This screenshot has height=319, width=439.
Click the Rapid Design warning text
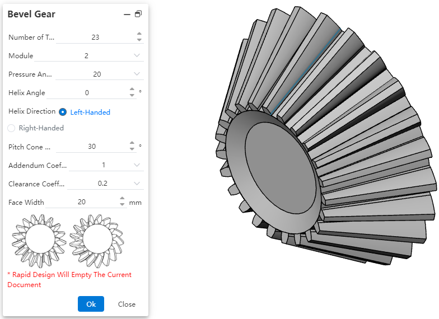(x=69, y=280)
